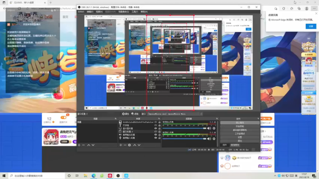Undock the Audio Mixer panel via header icon

coord(217,119)
